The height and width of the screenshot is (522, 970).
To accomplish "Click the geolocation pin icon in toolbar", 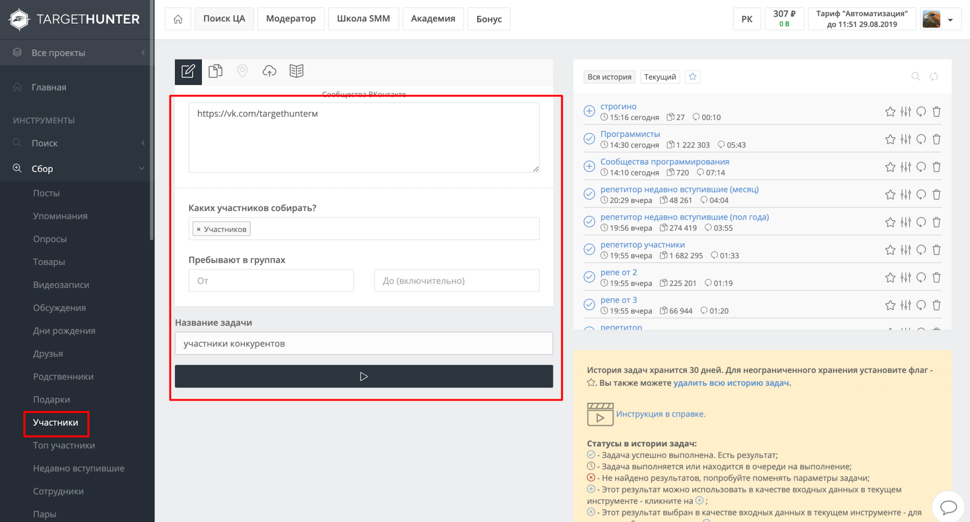I will pos(242,71).
